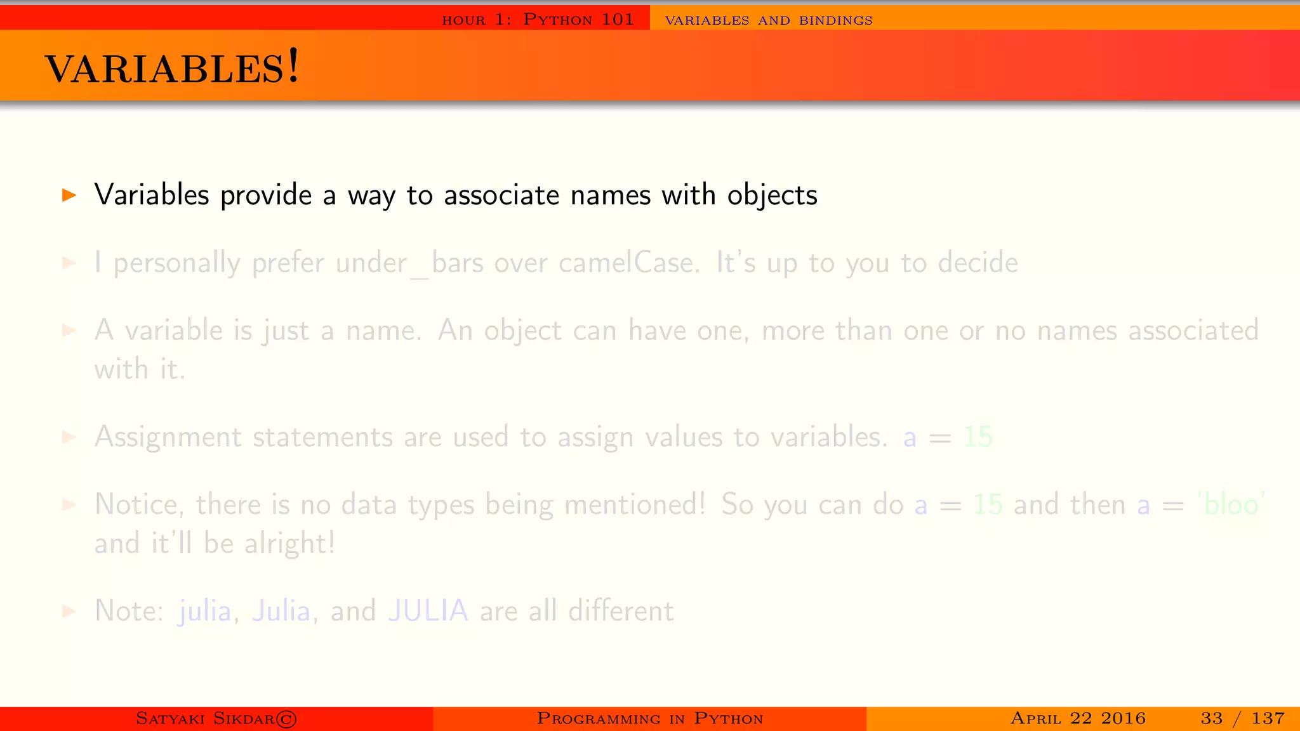
Task: Click the lowercase 'julia' code word
Action: (x=204, y=611)
